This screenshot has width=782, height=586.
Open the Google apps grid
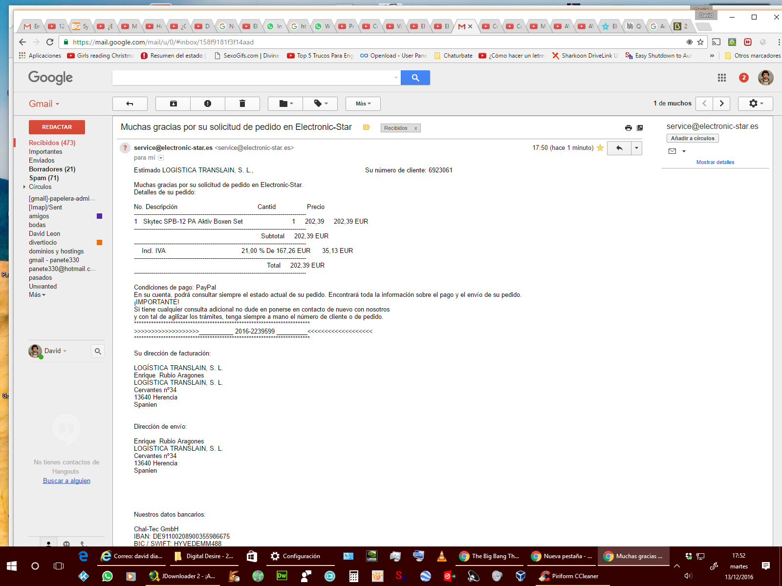pos(721,78)
